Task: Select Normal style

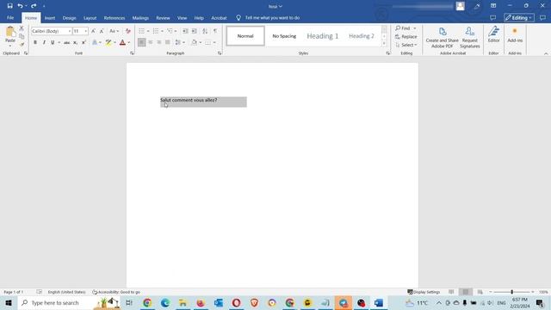Action: (x=245, y=36)
